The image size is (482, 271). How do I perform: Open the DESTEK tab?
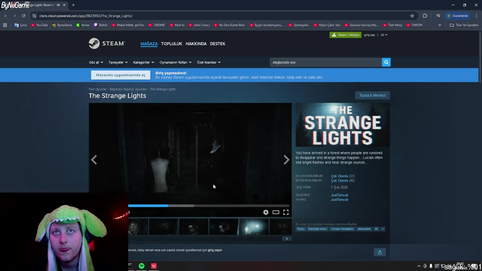(x=218, y=44)
